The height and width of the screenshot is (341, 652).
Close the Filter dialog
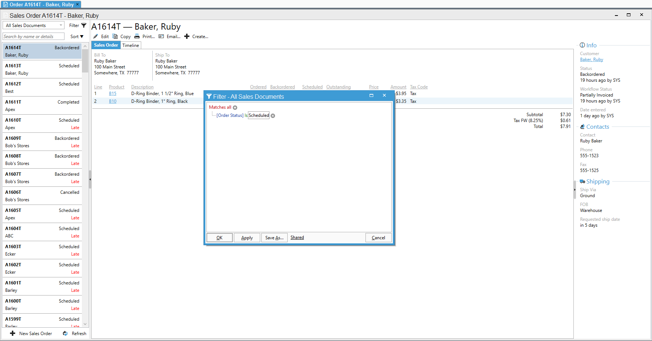384,95
